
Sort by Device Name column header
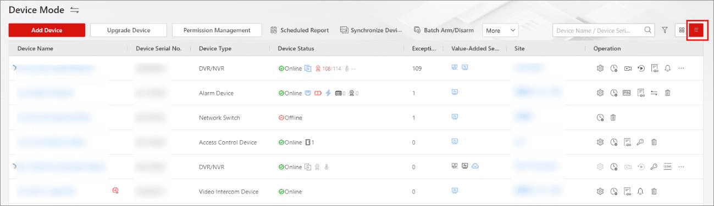[x=35, y=49]
